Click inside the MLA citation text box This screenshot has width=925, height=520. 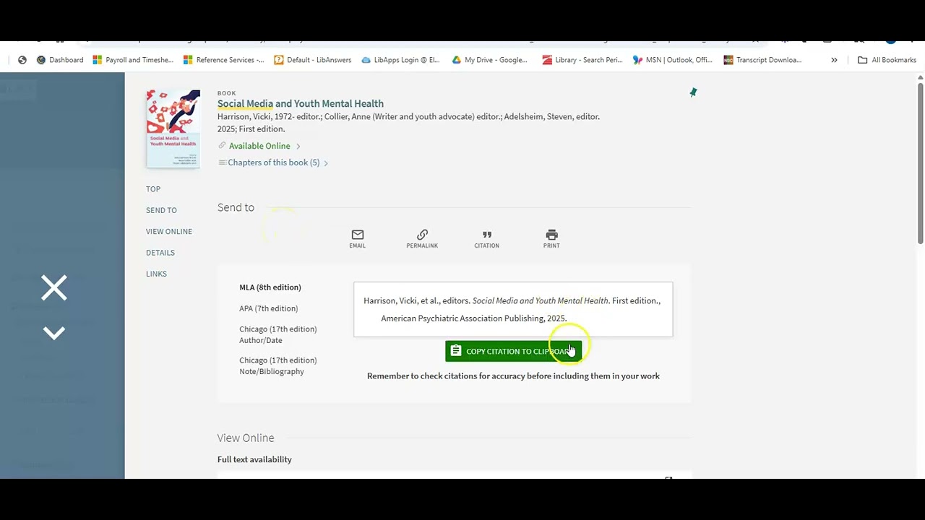point(513,309)
